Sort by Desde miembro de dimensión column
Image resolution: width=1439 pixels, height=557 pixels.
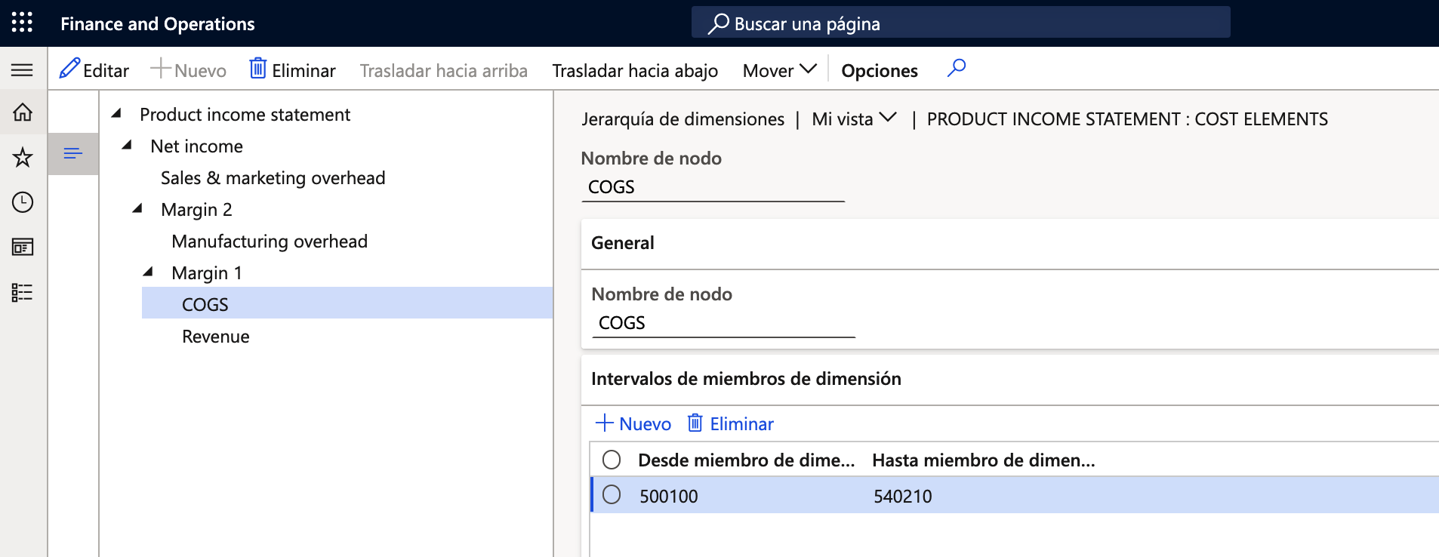746,460
